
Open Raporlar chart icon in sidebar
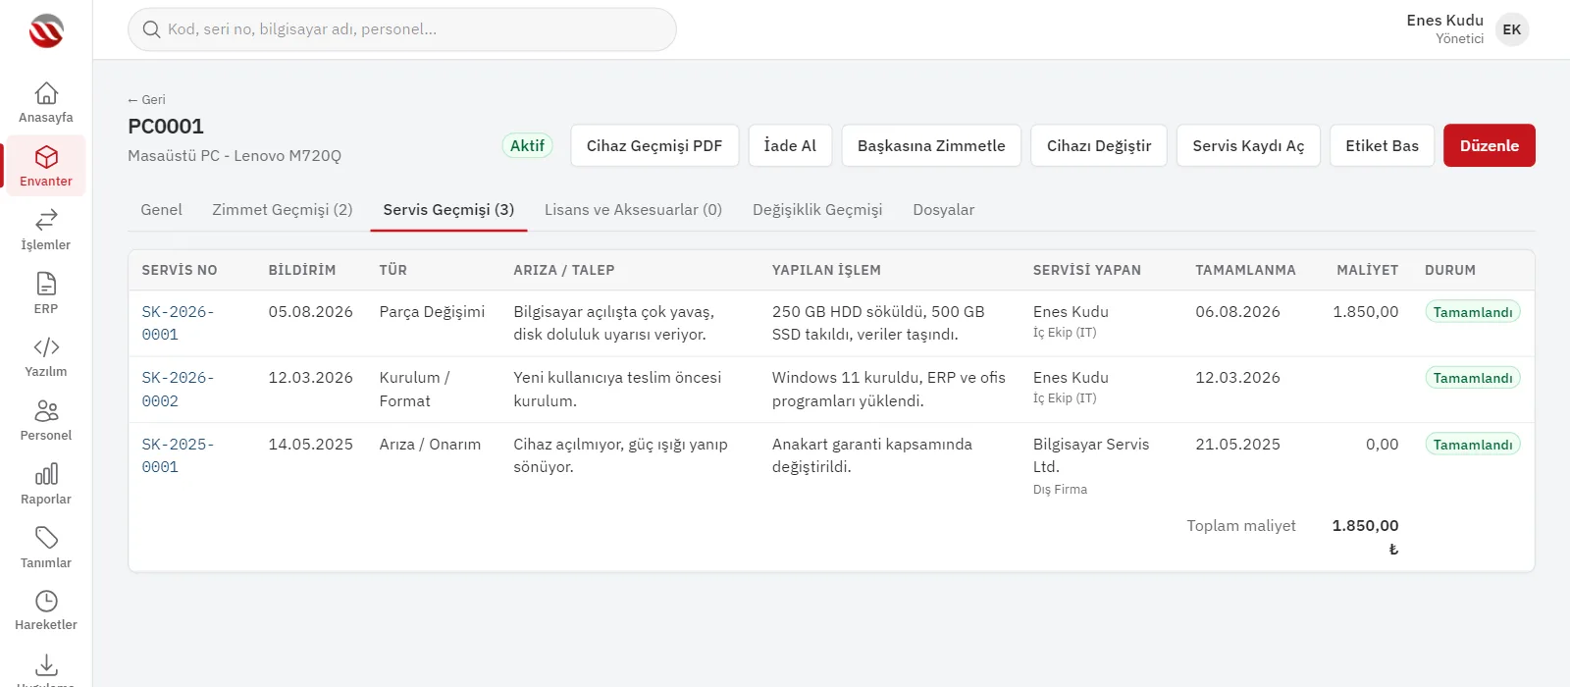pos(46,474)
